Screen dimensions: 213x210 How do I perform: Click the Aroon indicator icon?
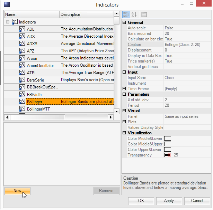[22, 58]
